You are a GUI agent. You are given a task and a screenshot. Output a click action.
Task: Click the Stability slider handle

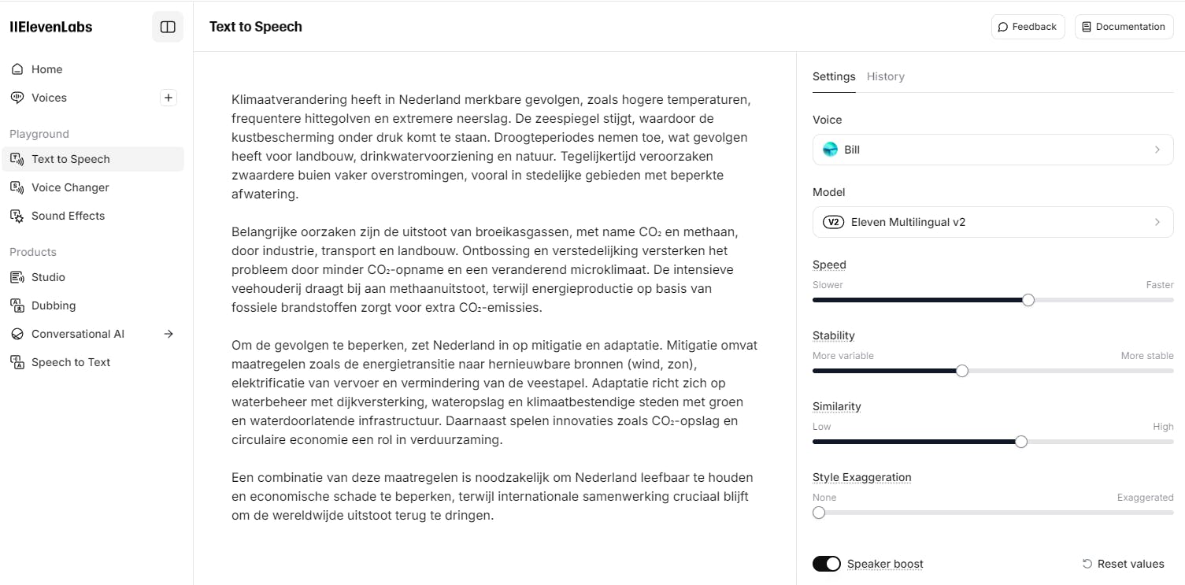[961, 371]
